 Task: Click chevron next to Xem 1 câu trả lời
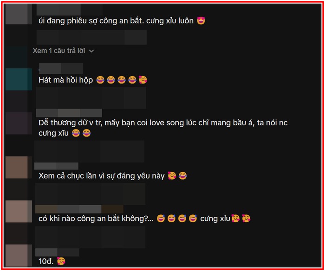(91, 51)
